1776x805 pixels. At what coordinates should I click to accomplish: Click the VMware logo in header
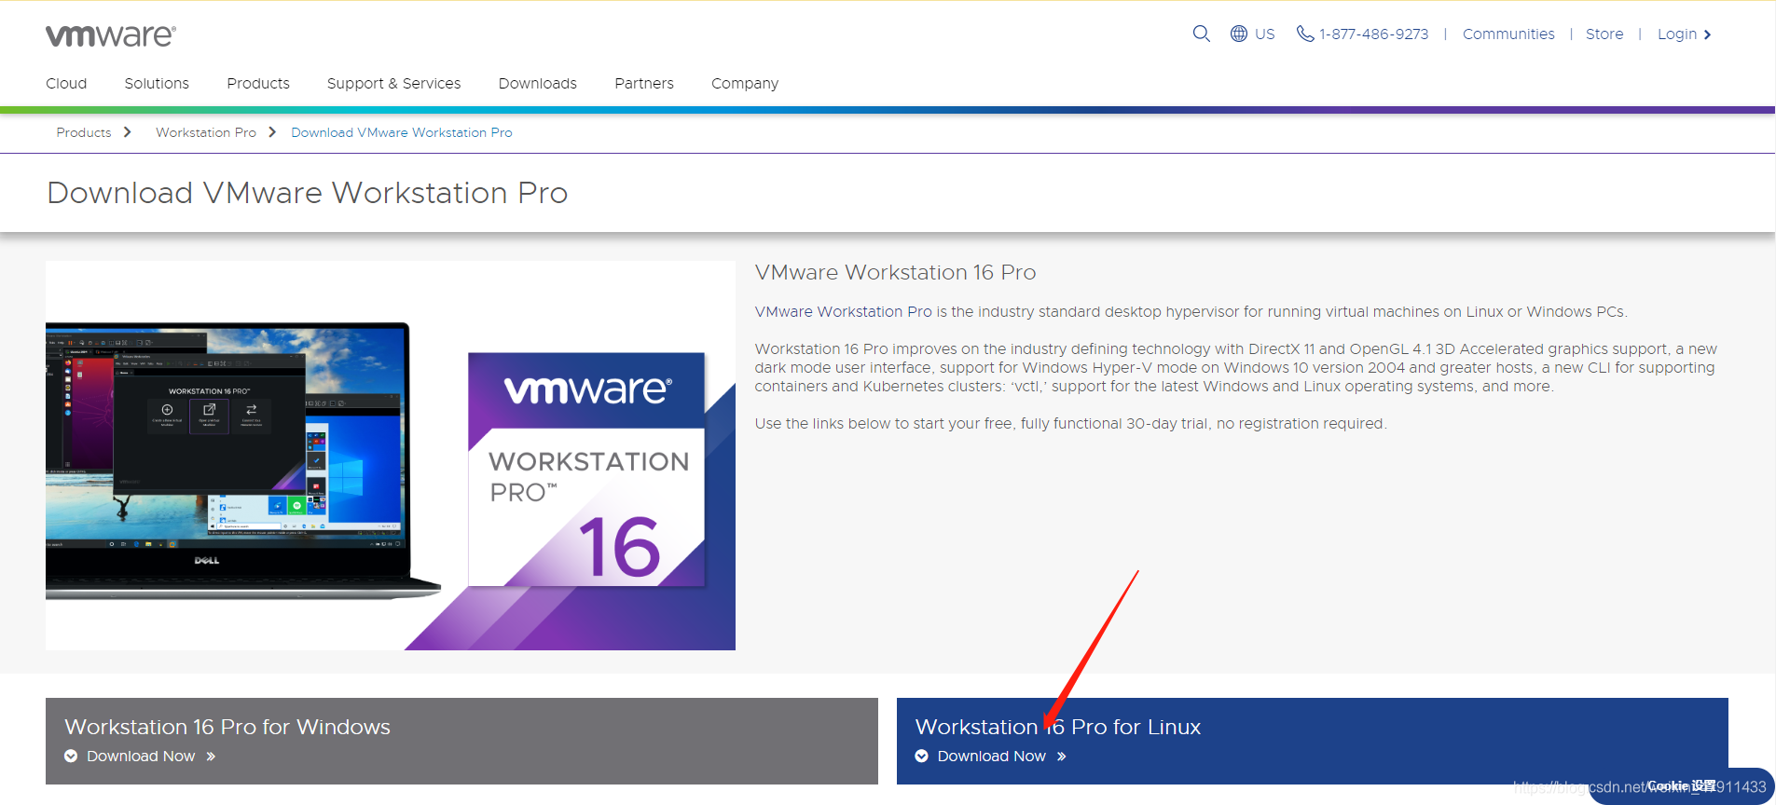point(110,35)
